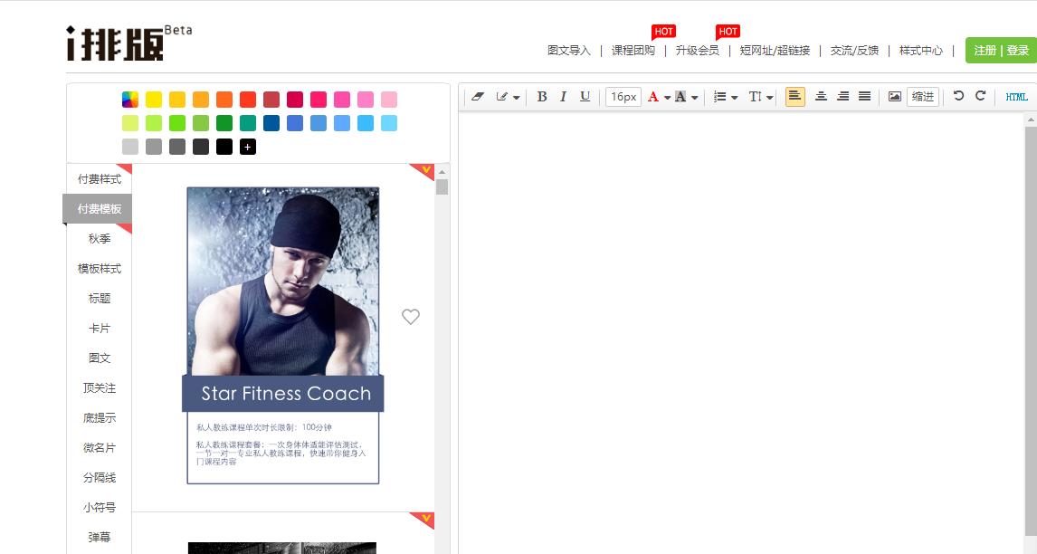Click the redo arrow icon
The width and height of the screenshot is (1037, 554).
[x=980, y=96]
